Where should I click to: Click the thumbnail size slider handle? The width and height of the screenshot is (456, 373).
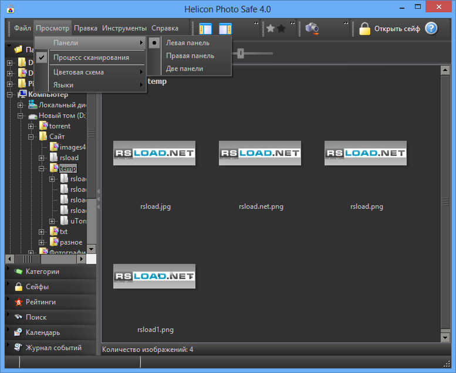241,53
